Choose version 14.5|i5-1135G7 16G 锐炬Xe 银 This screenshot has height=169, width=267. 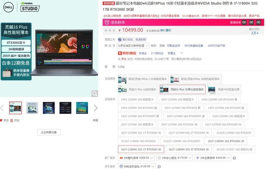click(234, 149)
